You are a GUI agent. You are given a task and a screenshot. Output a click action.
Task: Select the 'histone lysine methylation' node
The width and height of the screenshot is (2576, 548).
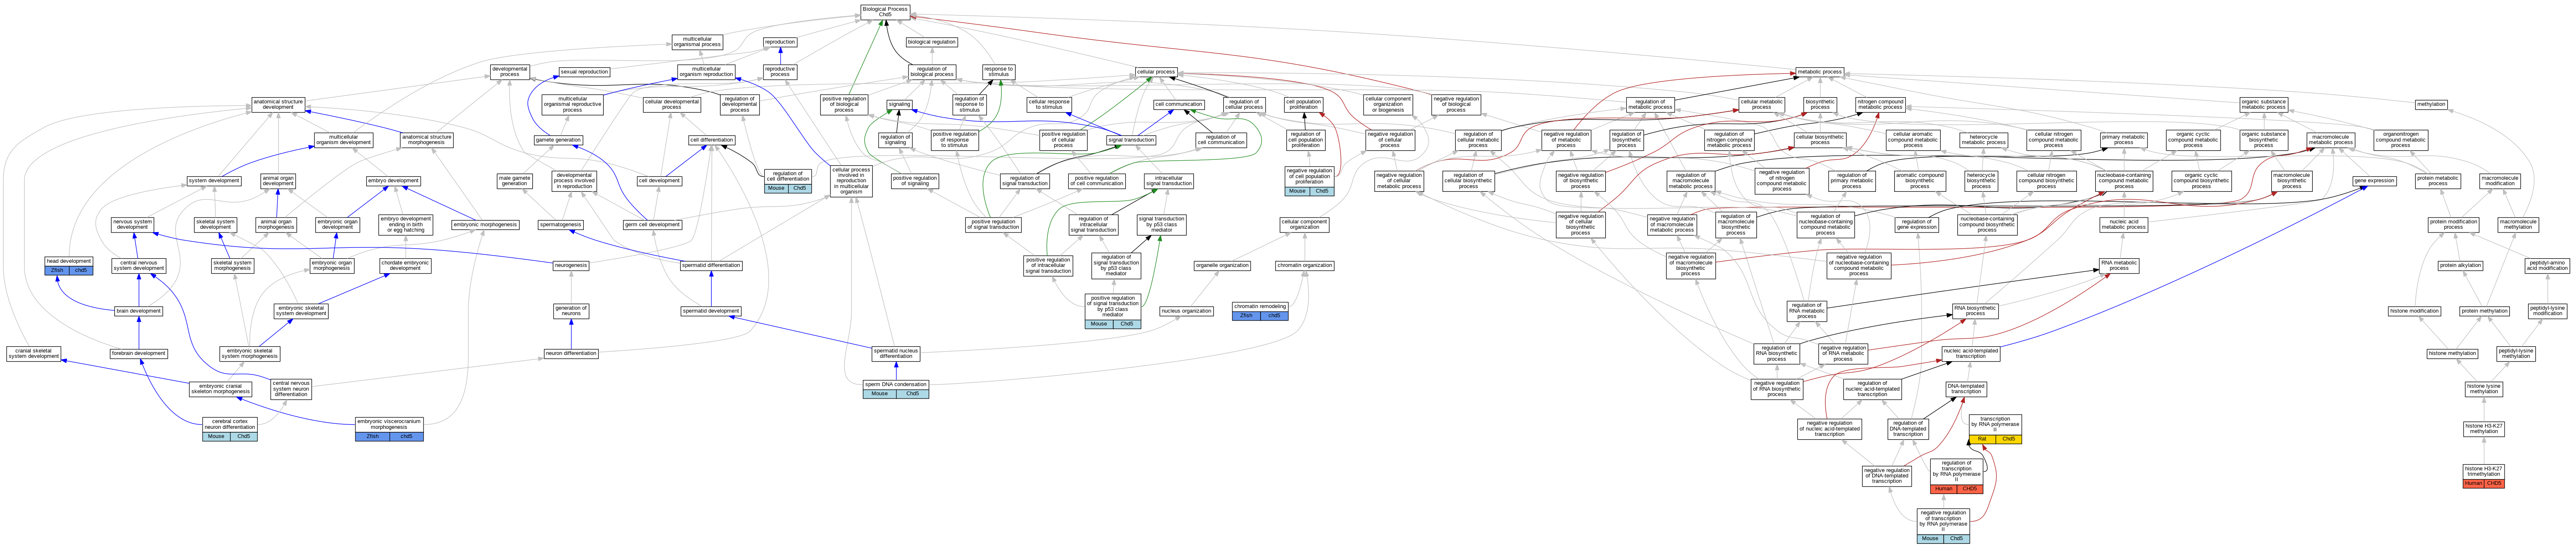click(2484, 389)
